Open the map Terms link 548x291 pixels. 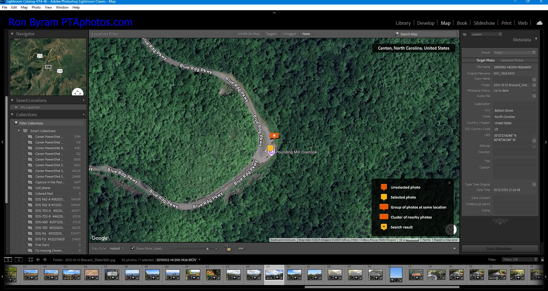pos(426,240)
